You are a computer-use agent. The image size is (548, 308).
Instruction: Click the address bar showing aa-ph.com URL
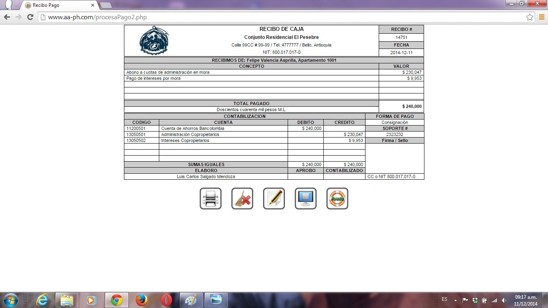pos(281,17)
